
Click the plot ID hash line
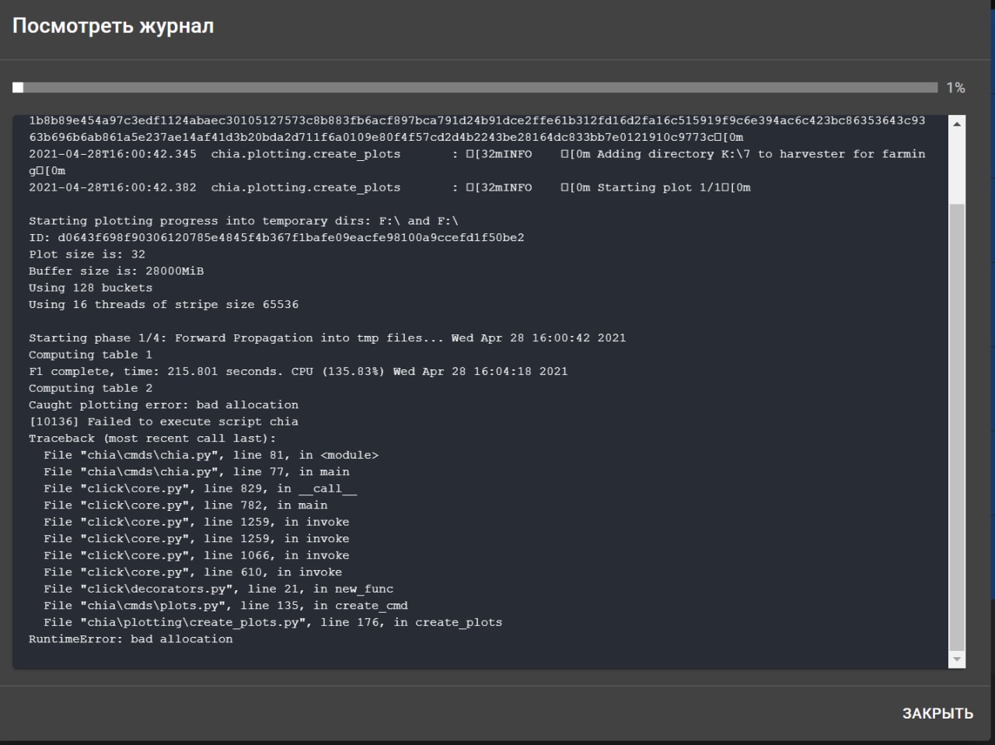pos(276,238)
